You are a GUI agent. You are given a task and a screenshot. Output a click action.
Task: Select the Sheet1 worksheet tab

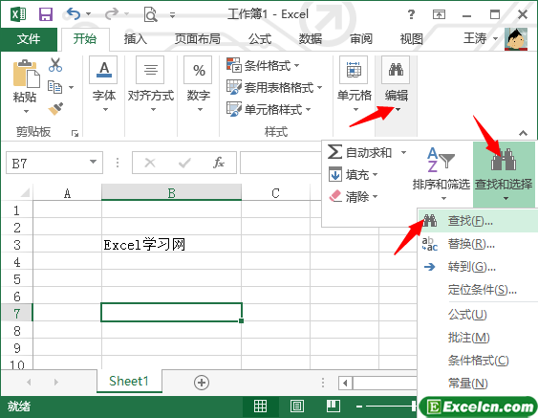coord(129,381)
